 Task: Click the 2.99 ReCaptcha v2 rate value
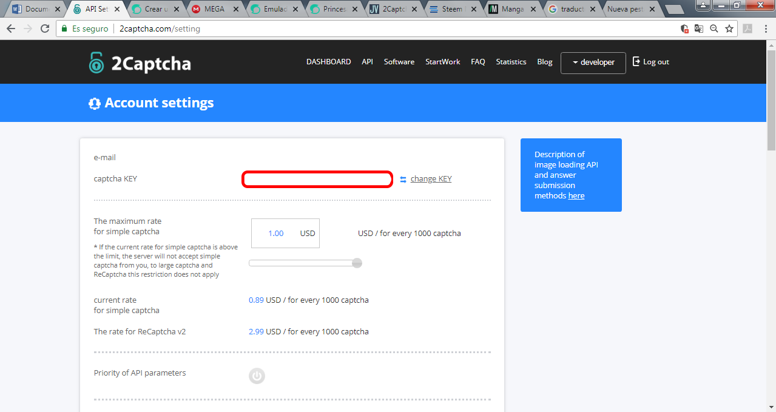coord(256,332)
